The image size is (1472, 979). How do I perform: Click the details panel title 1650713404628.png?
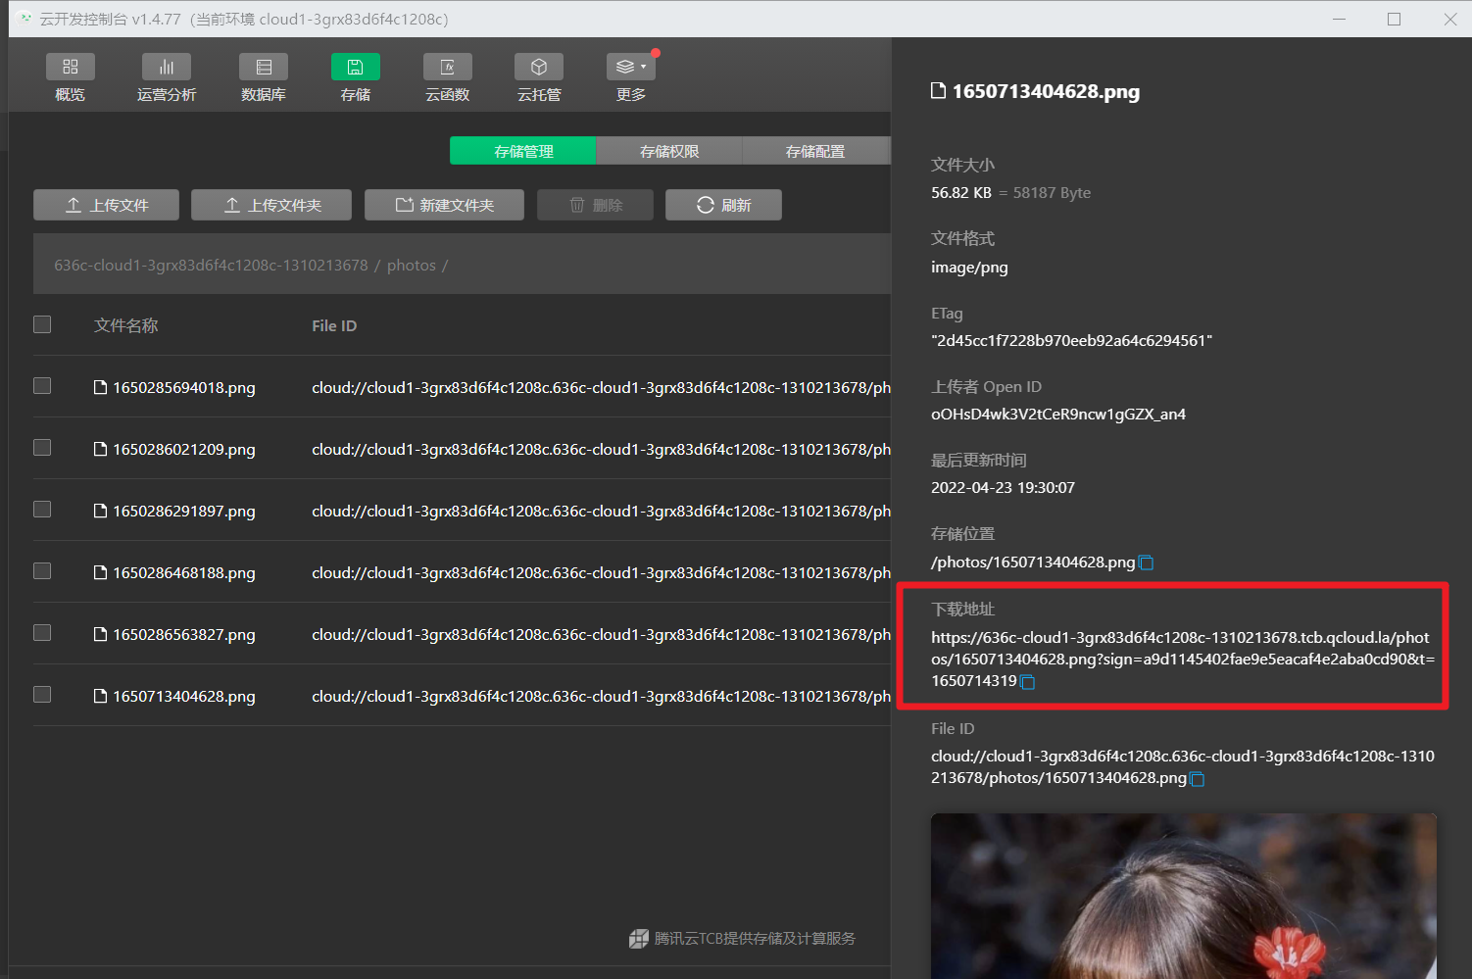[1046, 91]
